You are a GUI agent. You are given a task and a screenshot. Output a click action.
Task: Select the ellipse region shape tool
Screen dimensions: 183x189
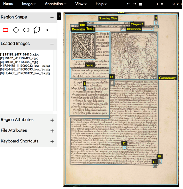(26, 30)
